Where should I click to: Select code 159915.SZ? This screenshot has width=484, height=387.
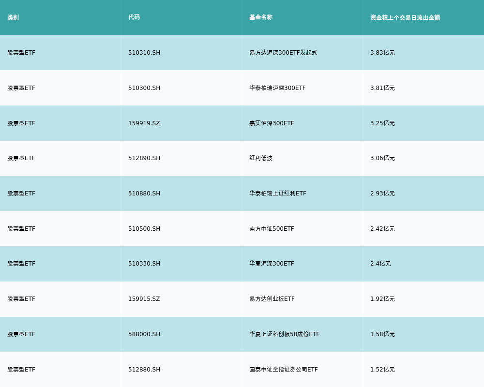(x=144, y=299)
